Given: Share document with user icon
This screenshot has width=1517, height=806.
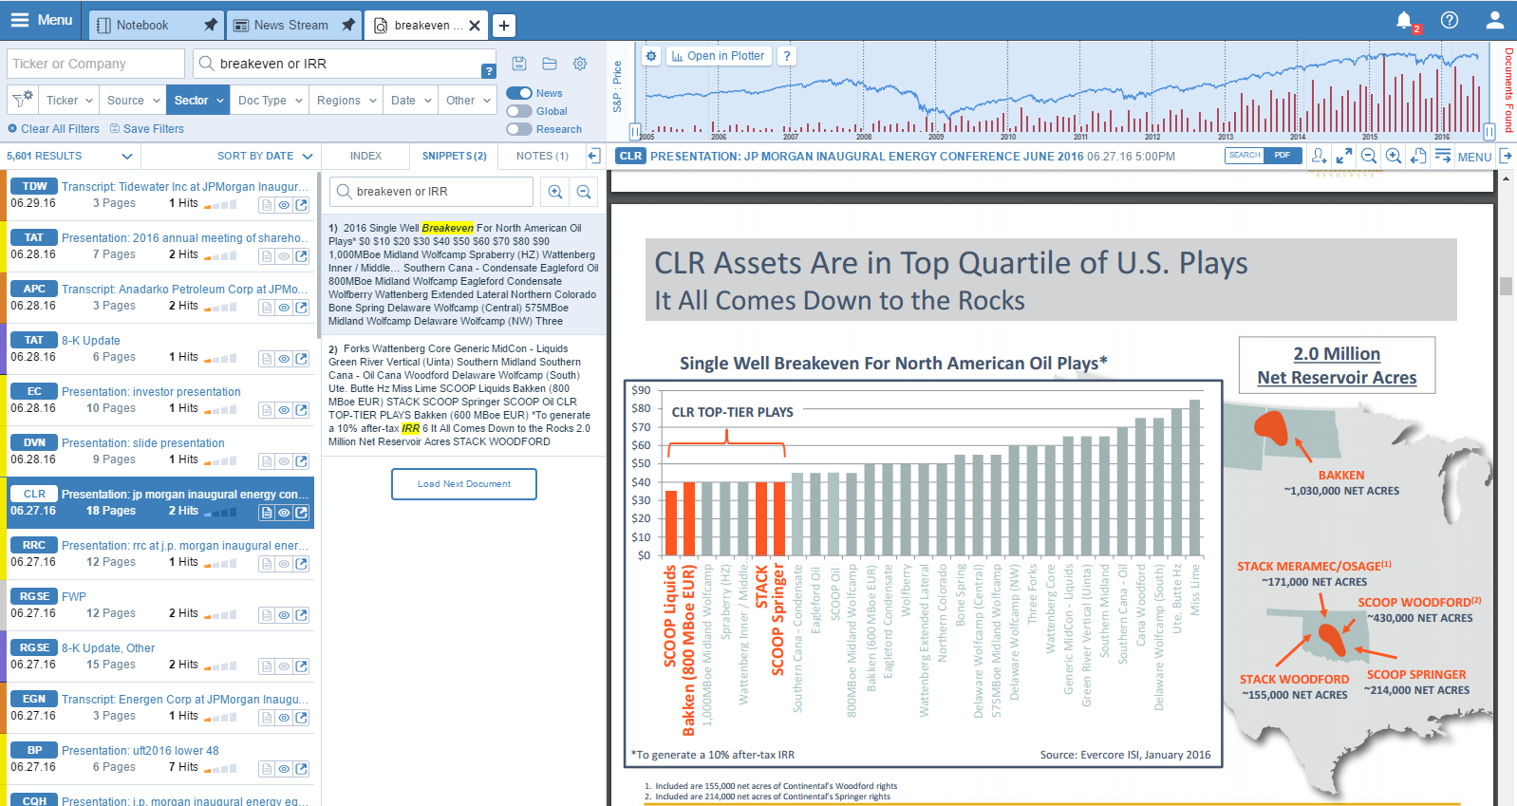Looking at the screenshot, I should [1319, 157].
